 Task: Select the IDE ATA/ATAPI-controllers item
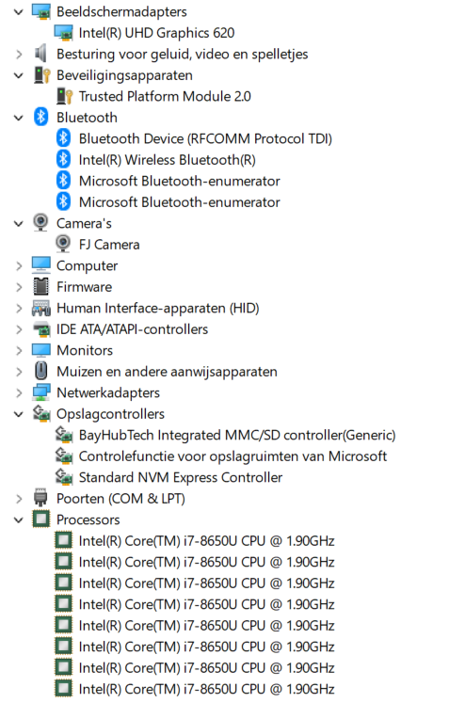pyautogui.click(x=133, y=329)
